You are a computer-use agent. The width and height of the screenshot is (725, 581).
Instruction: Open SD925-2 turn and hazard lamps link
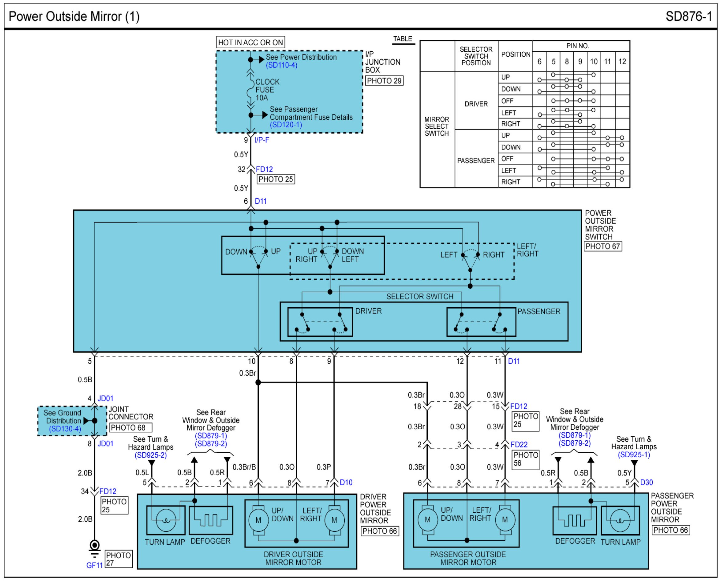pyautogui.click(x=151, y=455)
